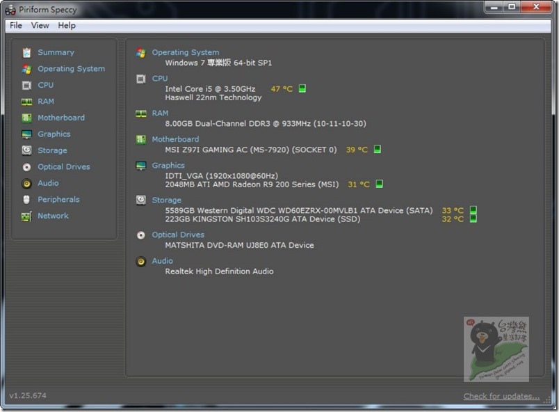This screenshot has height=412, width=559.
Task: Click the 8.00GB Dual-Channel DDR3 RAM text
Action: pyautogui.click(x=266, y=124)
